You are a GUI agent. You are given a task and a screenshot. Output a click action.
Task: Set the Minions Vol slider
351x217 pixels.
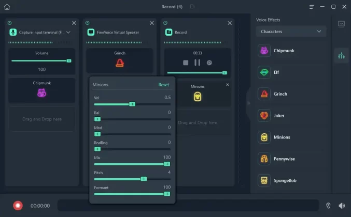[x=132, y=104]
